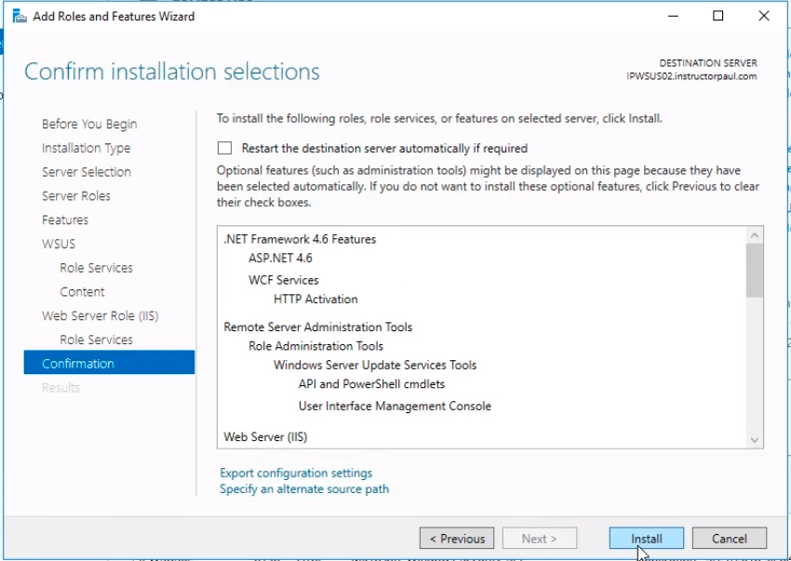
Task: Click the wizard icon in the title bar
Action: point(20,16)
